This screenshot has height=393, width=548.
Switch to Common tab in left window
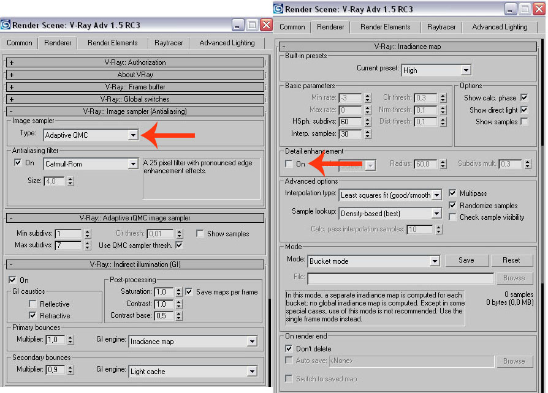[20, 43]
